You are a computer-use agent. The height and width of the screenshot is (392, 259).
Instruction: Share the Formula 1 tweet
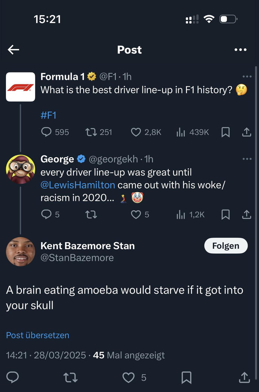[x=246, y=132]
